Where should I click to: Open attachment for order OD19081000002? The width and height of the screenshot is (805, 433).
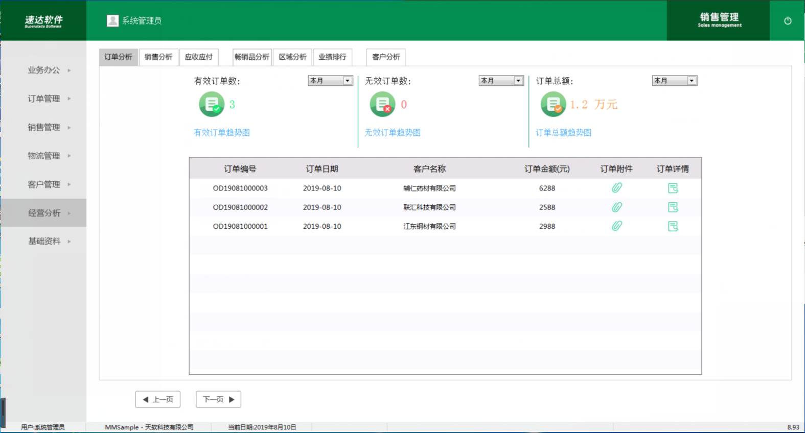[617, 207]
